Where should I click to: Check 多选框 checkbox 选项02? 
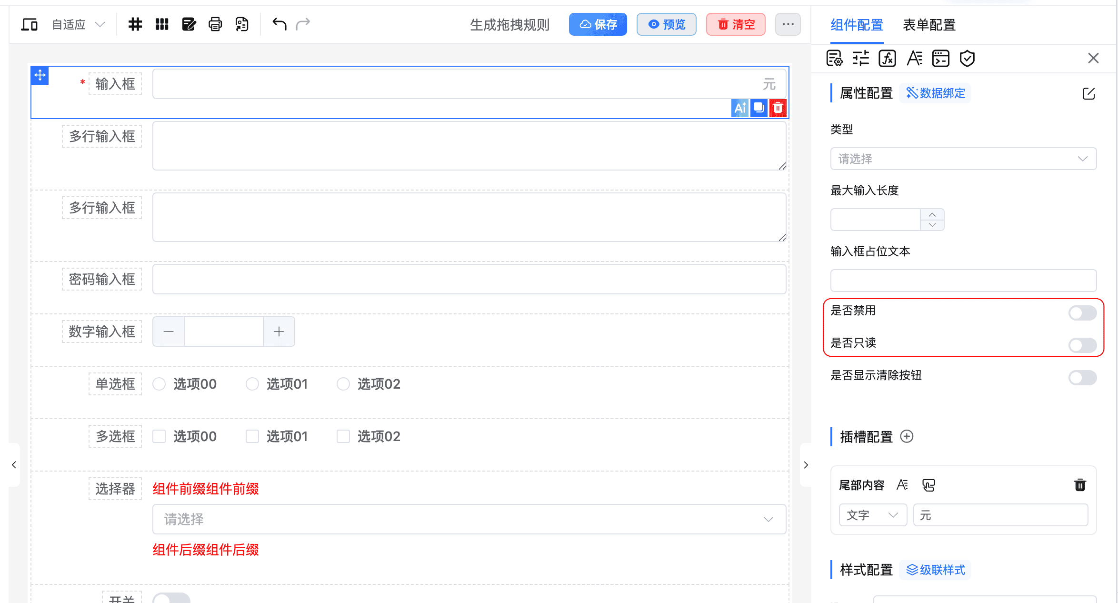pos(343,436)
